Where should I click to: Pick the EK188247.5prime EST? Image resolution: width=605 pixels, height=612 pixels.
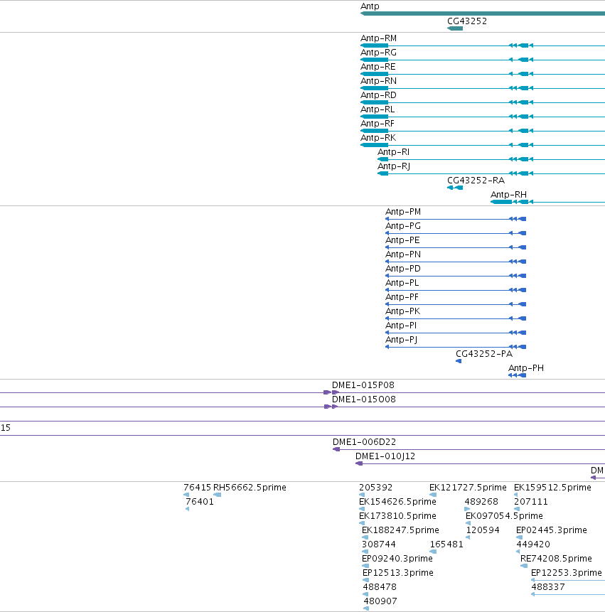pyautogui.click(x=400, y=530)
